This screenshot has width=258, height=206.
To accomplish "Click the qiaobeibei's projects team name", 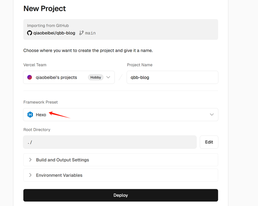I will [x=56, y=77].
